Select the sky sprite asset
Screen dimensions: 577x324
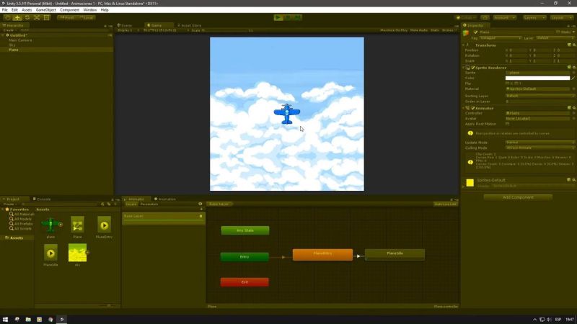(x=78, y=253)
